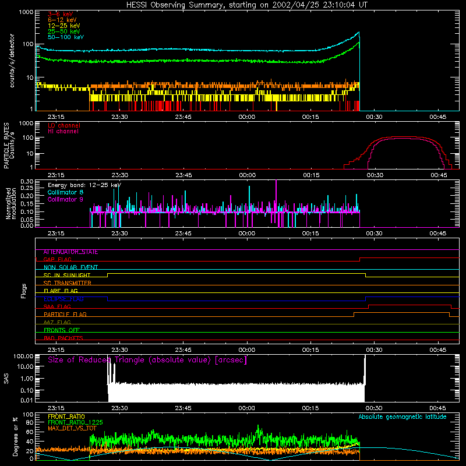Select the yellow FRONT_RATIO legend label
466x466 pixels.
pyautogui.click(x=66, y=416)
